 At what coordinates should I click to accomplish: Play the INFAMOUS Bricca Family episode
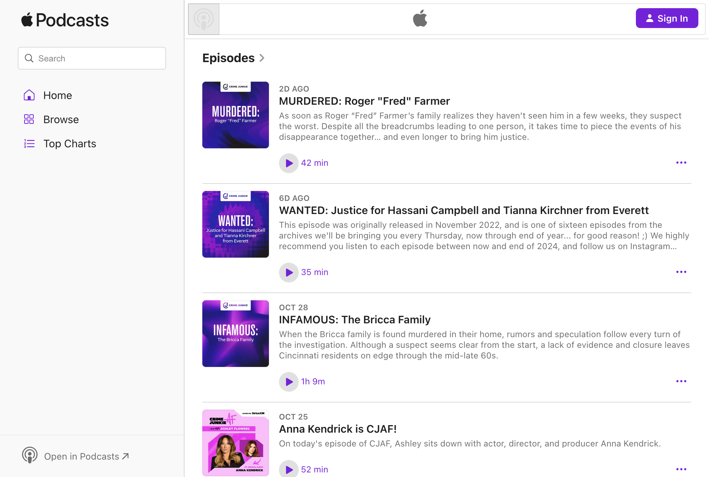click(288, 382)
